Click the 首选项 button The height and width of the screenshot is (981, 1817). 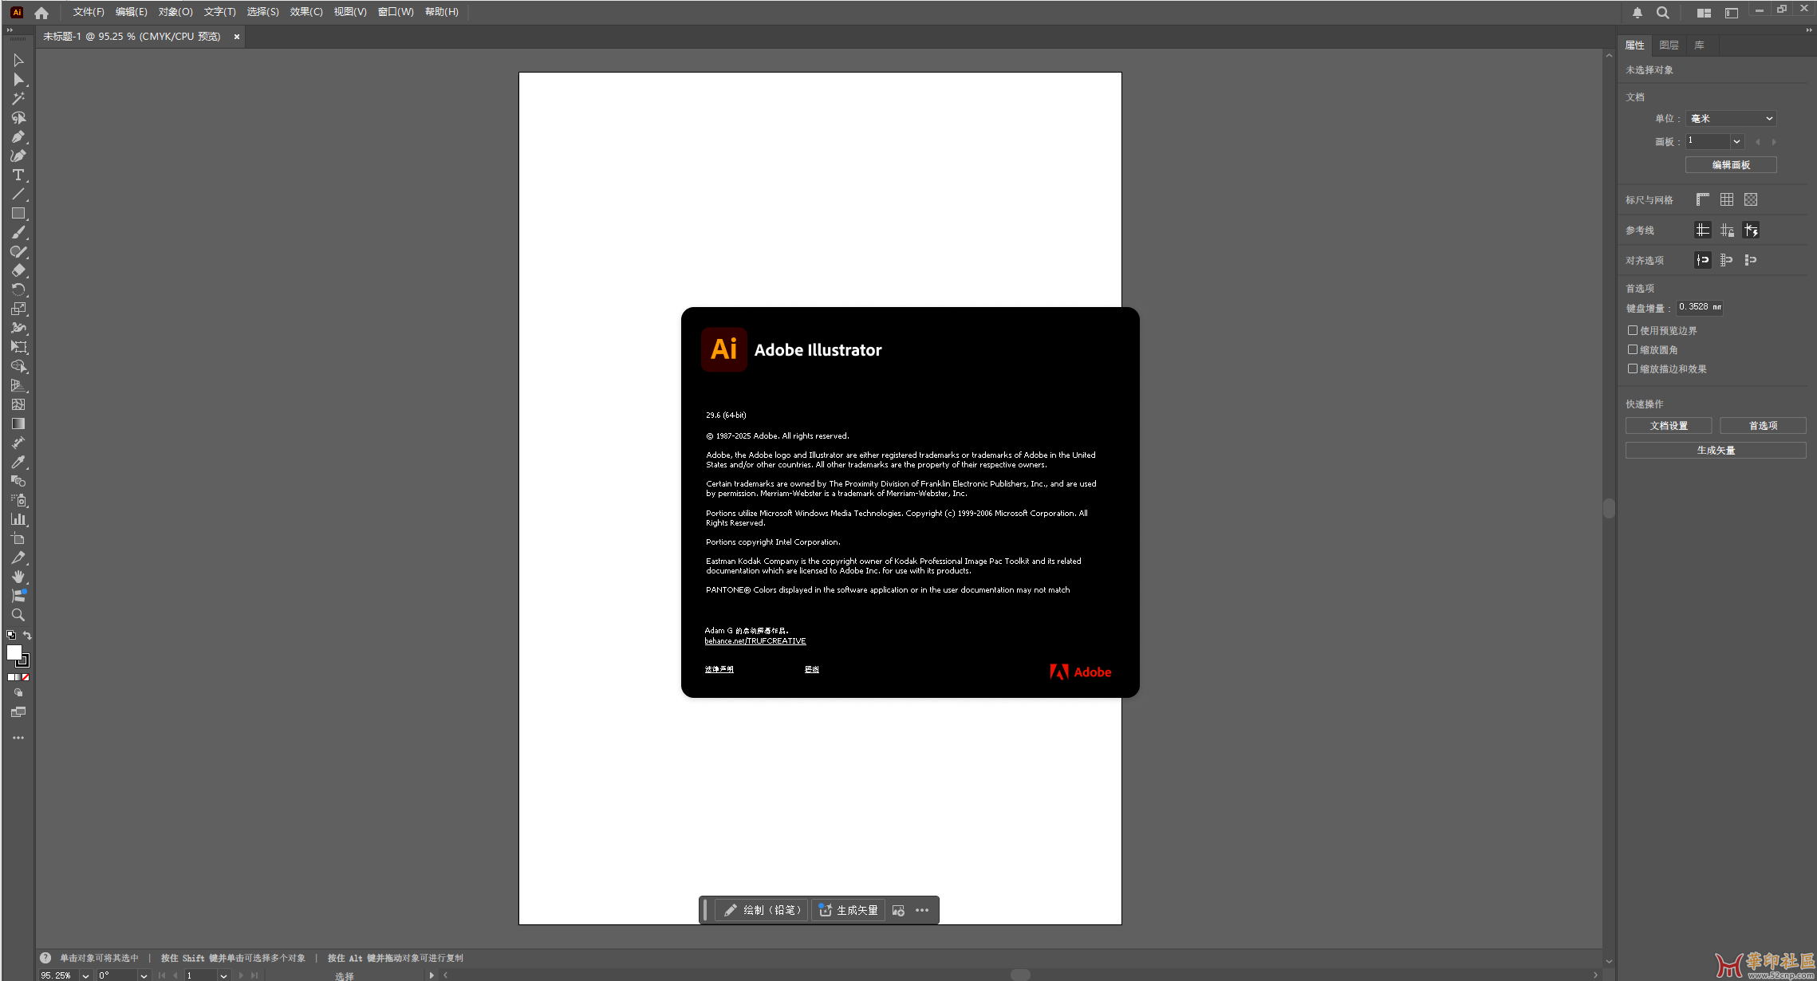click(1764, 426)
